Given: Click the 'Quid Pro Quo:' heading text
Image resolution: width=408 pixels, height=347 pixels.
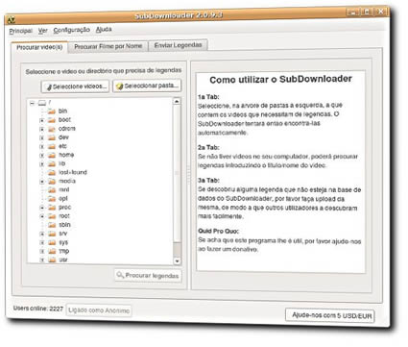Looking at the screenshot, I should click(x=218, y=231).
